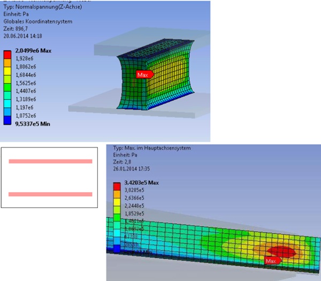
Task: Click the lower pink bar in the white sketch box
Action: (x=50, y=194)
